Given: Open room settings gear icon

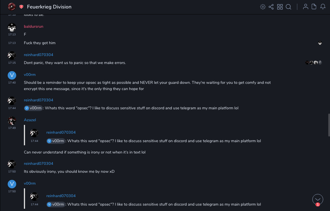Looking at the screenshot, I should 263,7.
